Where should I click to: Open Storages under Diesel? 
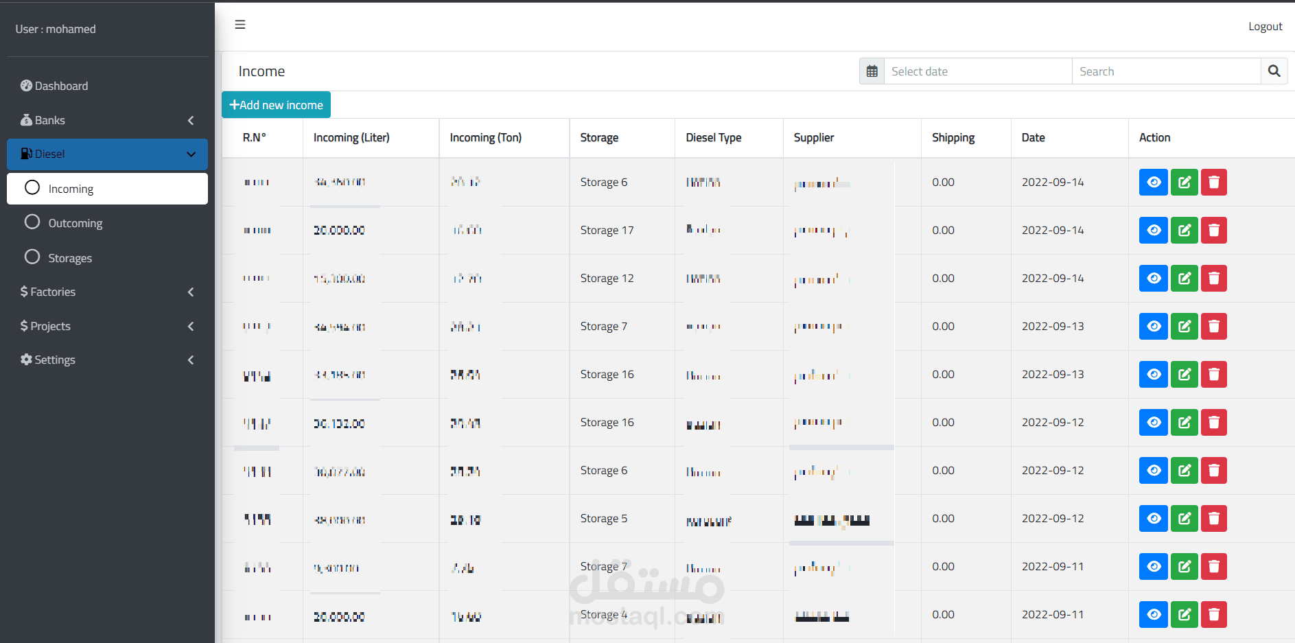[x=107, y=258]
